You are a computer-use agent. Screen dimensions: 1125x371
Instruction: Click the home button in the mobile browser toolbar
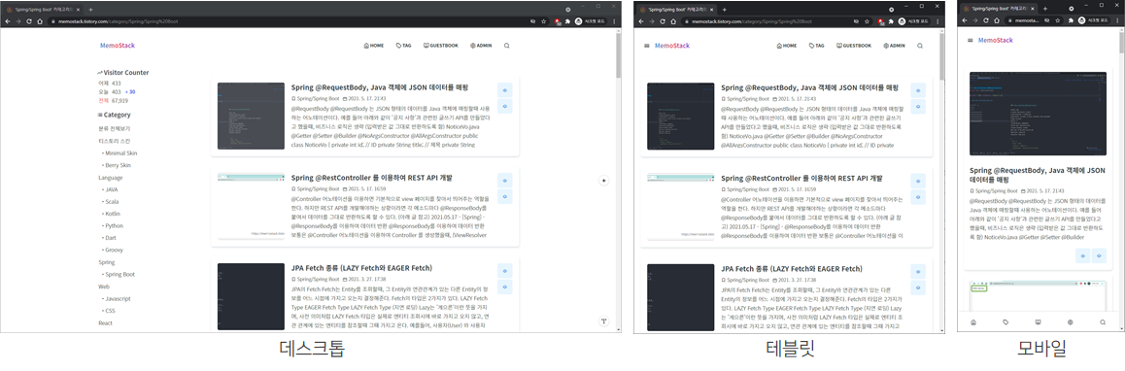click(996, 21)
